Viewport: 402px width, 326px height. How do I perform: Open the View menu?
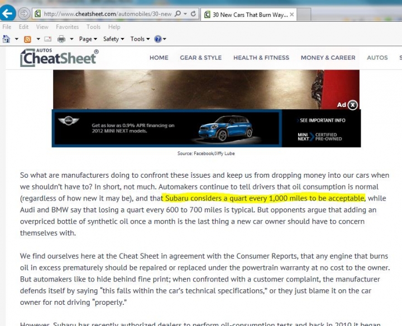[x=42, y=27]
